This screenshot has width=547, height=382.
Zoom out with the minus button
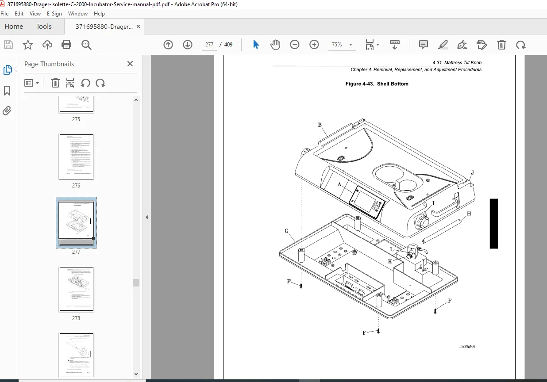click(x=295, y=45)
